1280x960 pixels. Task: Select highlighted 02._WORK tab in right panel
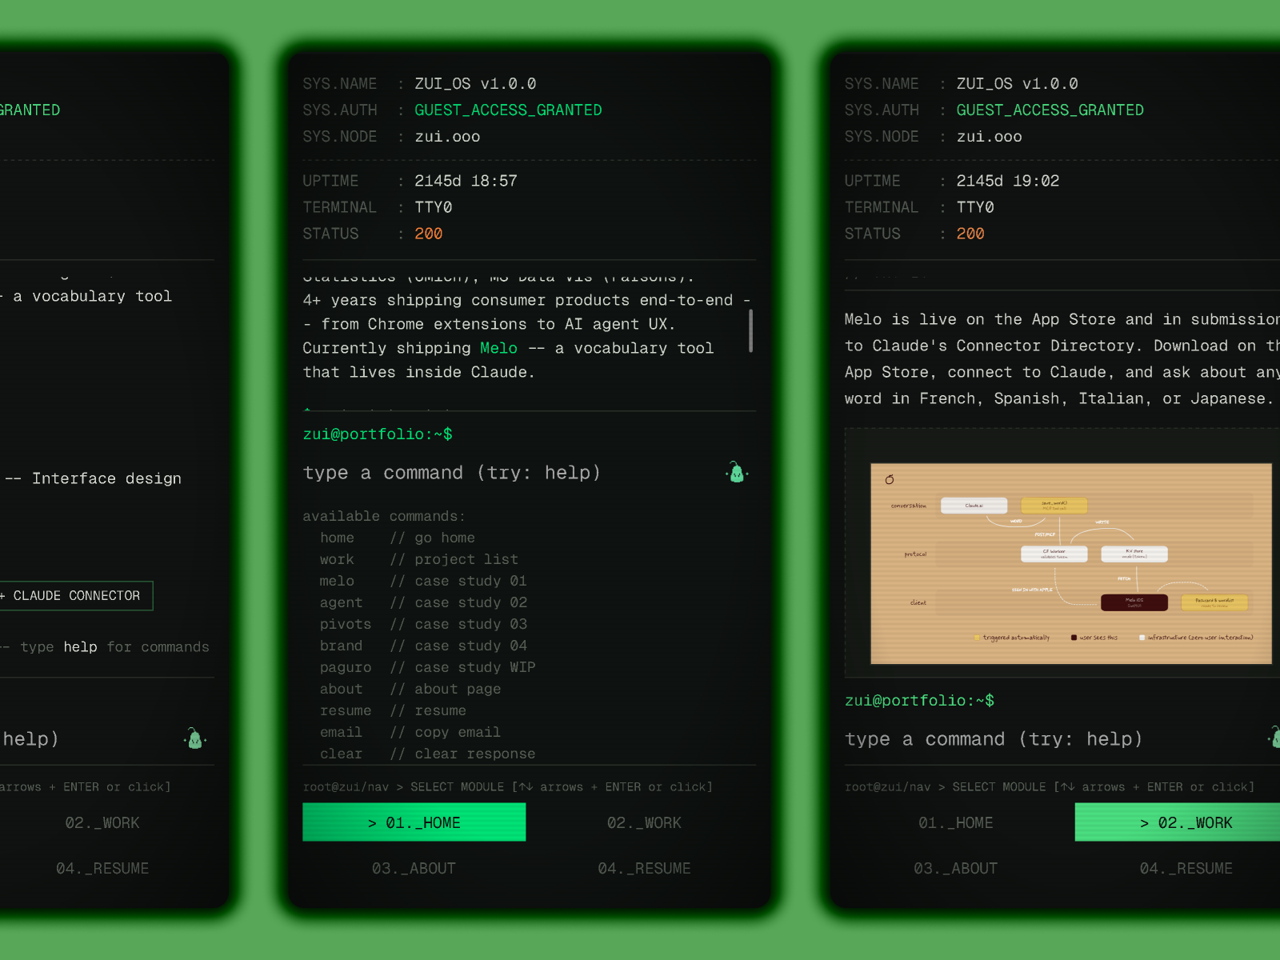click(1185, 822)
